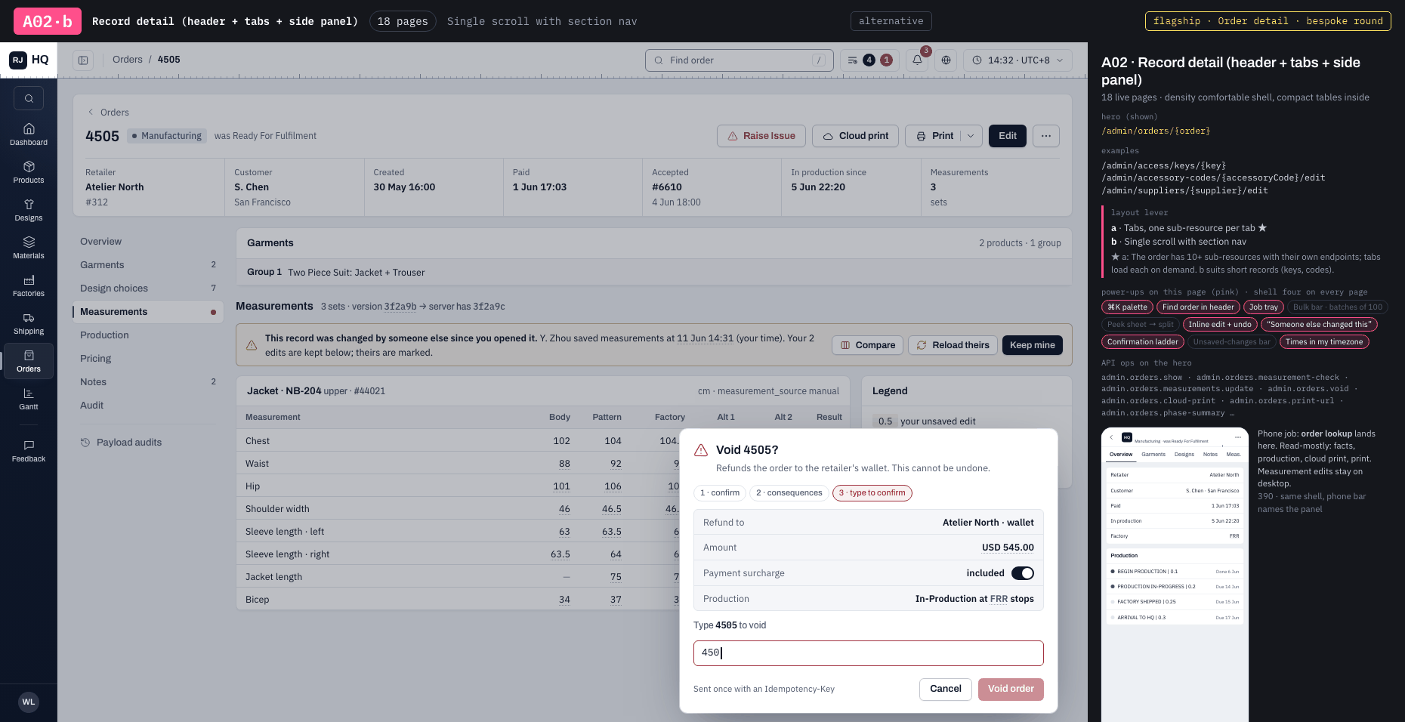Click the Edit button
Image resolution: width=1405 pixels, height=722 pixels.
click(1008, 136)
